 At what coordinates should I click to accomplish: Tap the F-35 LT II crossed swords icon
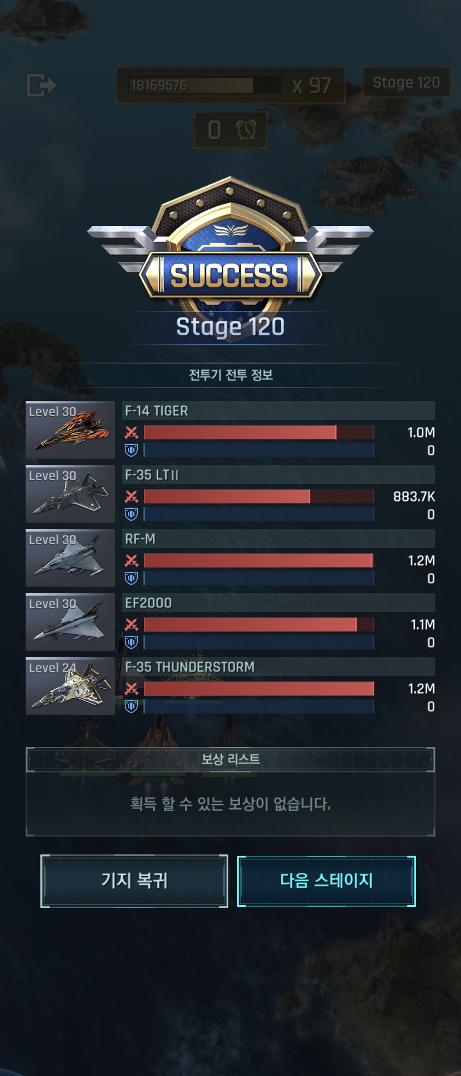click(x=131, y=497)
